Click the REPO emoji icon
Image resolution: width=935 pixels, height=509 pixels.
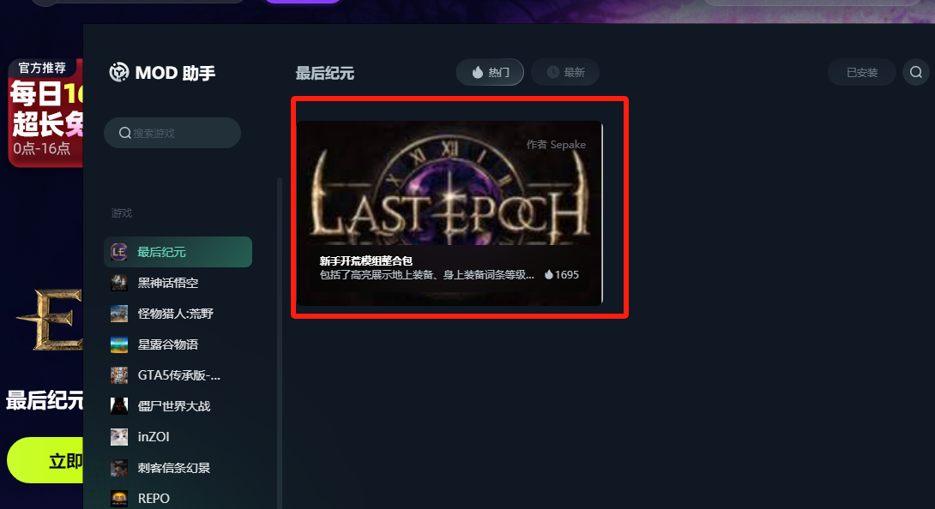coord(118,498)
